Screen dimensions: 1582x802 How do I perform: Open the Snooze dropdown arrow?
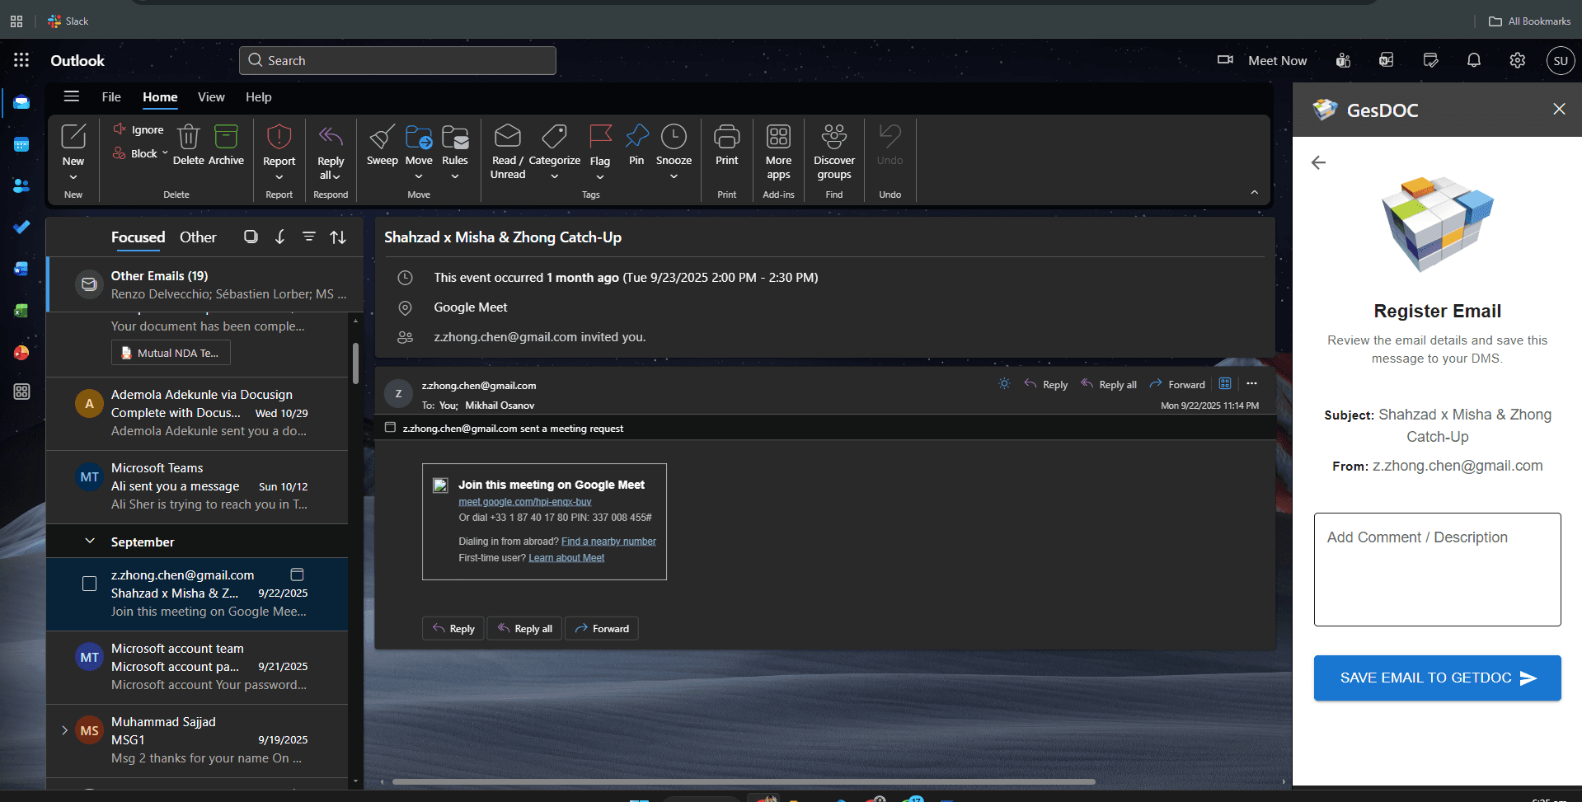point(674,176)
